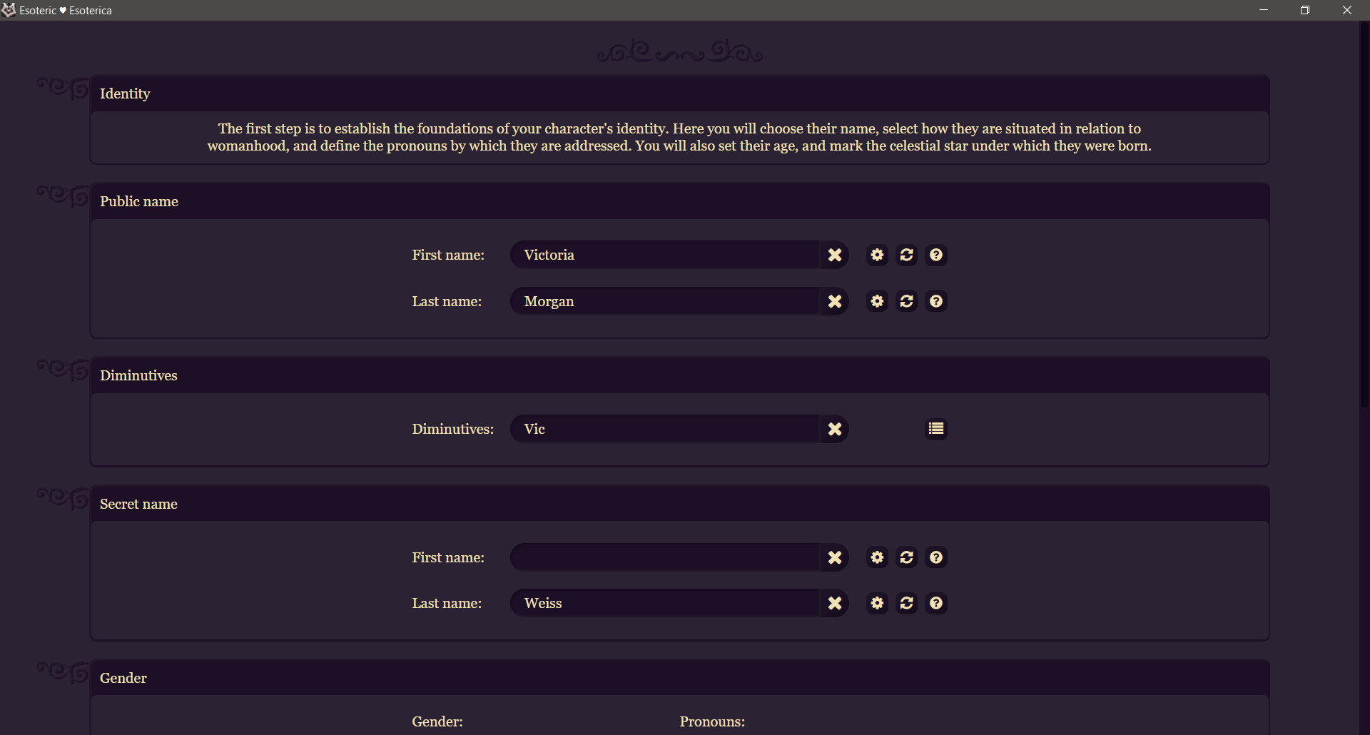The image size is (1370, 735).
Task: Click the Secret name section header
Action: 679,504
